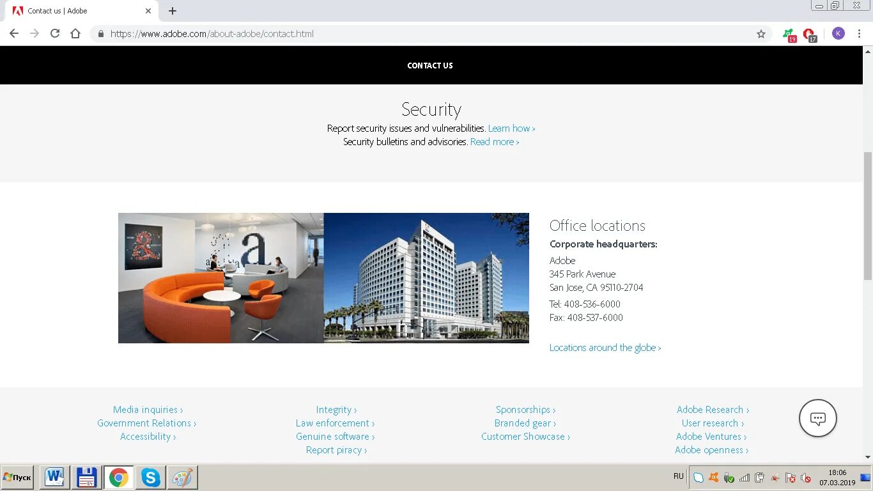
Task: Open Microsoft Word from the taskbar
Action: (x=54, y=478)
